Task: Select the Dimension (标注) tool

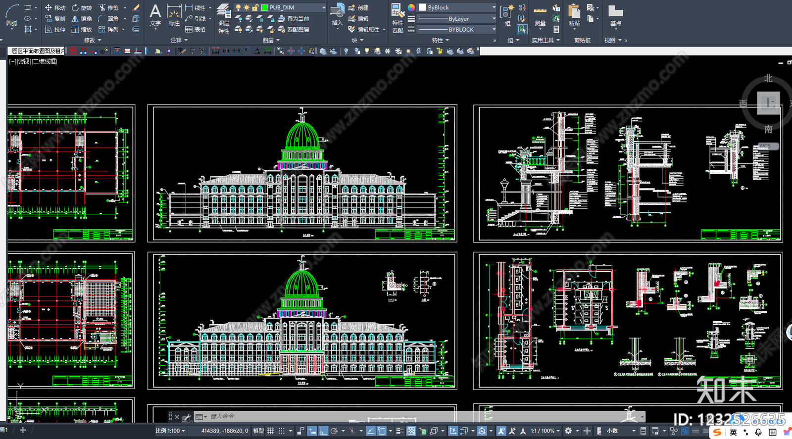Action: (174, 15)
